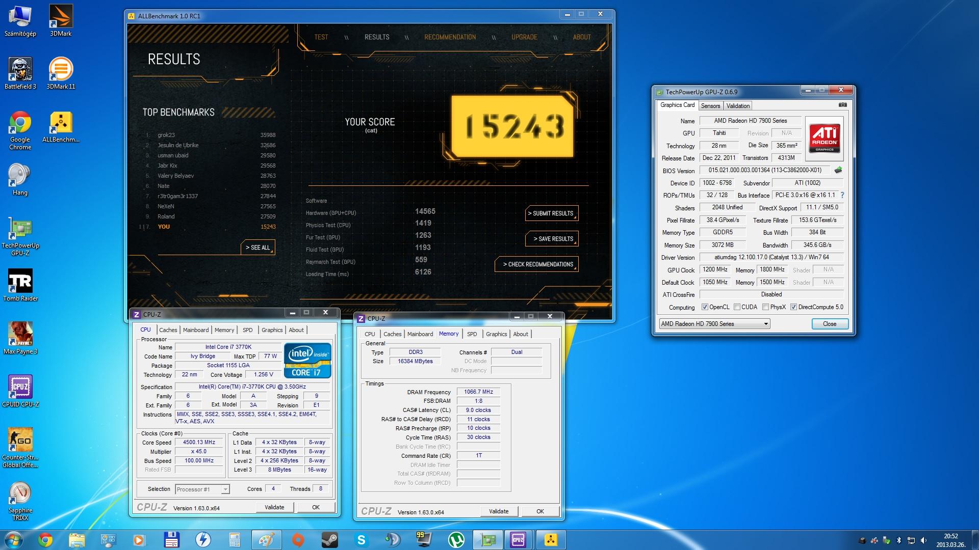Open the TEST tab in ALLBenchmark
The height and width of the screenshot is (550, 979).
(x=321, y=37)
